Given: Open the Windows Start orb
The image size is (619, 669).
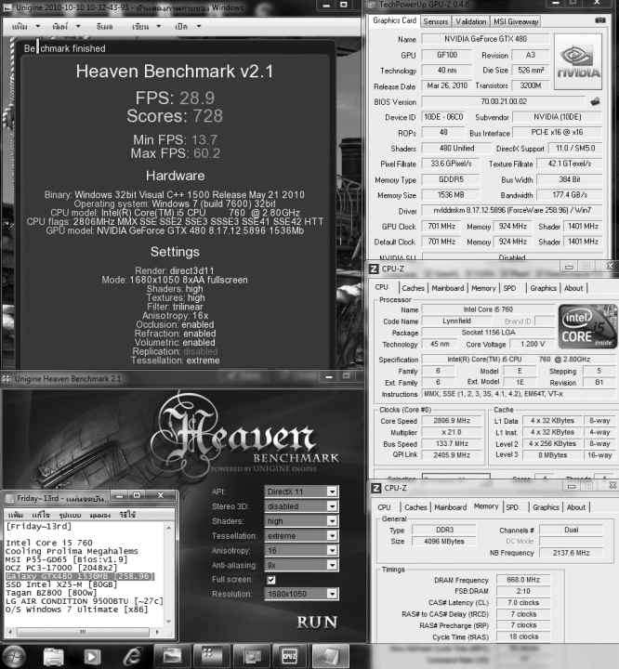Looking at the screenshot, I should click(13, 656).
